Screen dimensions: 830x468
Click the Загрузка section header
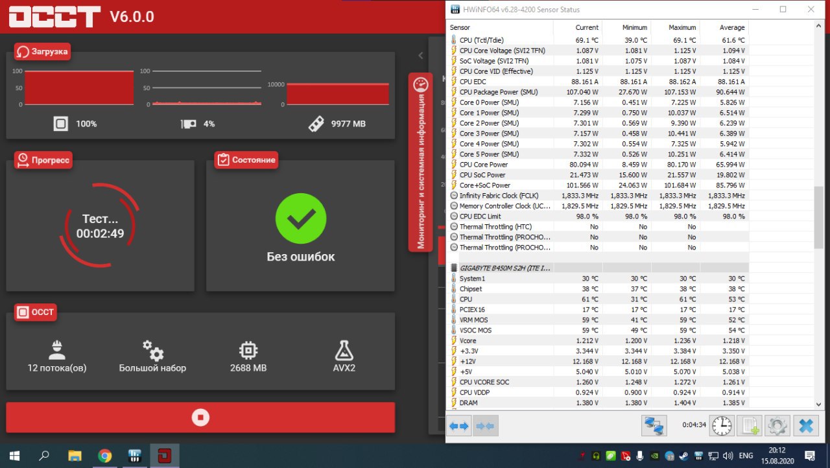click(x=43, y=52)
